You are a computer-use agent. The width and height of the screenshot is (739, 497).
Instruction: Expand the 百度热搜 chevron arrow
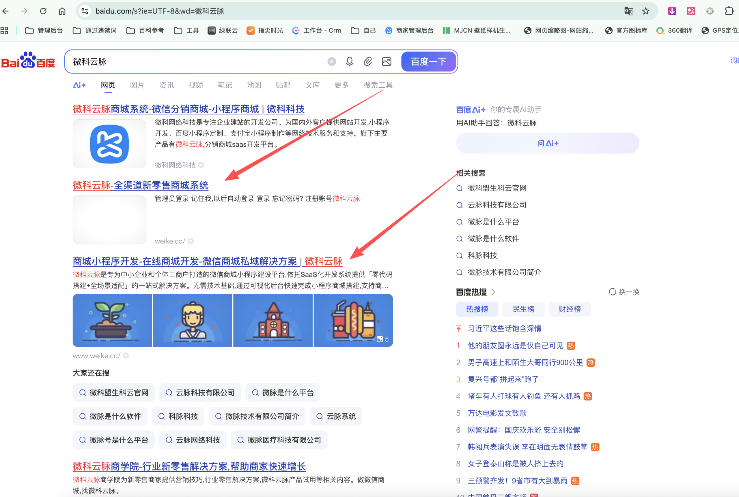[493, 292]
